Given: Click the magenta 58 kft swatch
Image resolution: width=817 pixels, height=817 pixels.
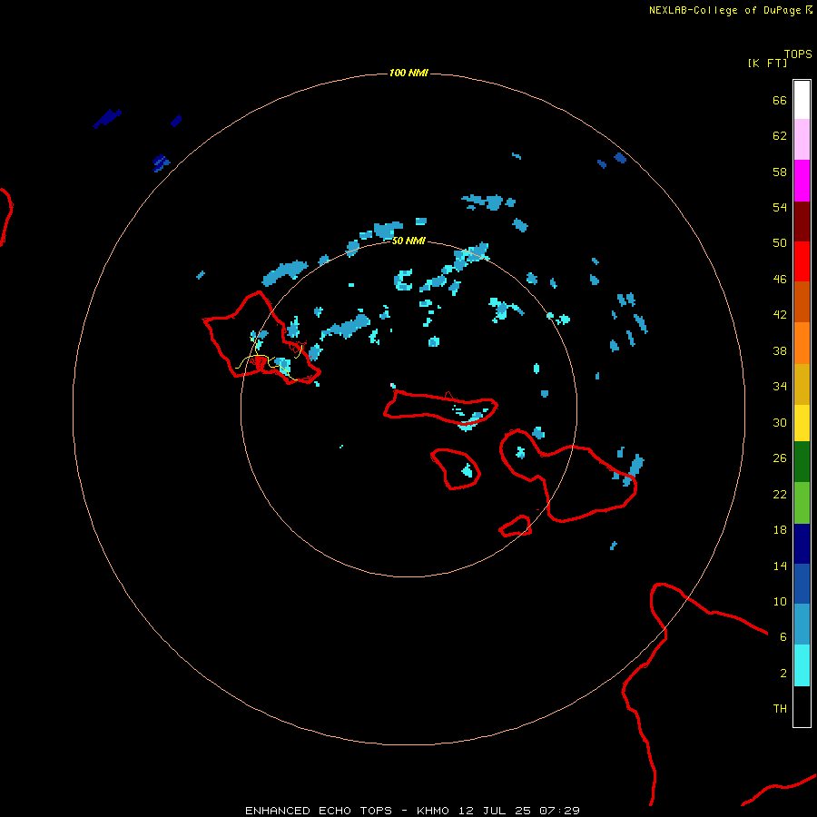Looking at the screenshot, I should [802, 181].
